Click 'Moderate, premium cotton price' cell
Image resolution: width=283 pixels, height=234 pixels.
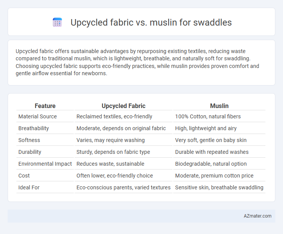click(214, 176)
